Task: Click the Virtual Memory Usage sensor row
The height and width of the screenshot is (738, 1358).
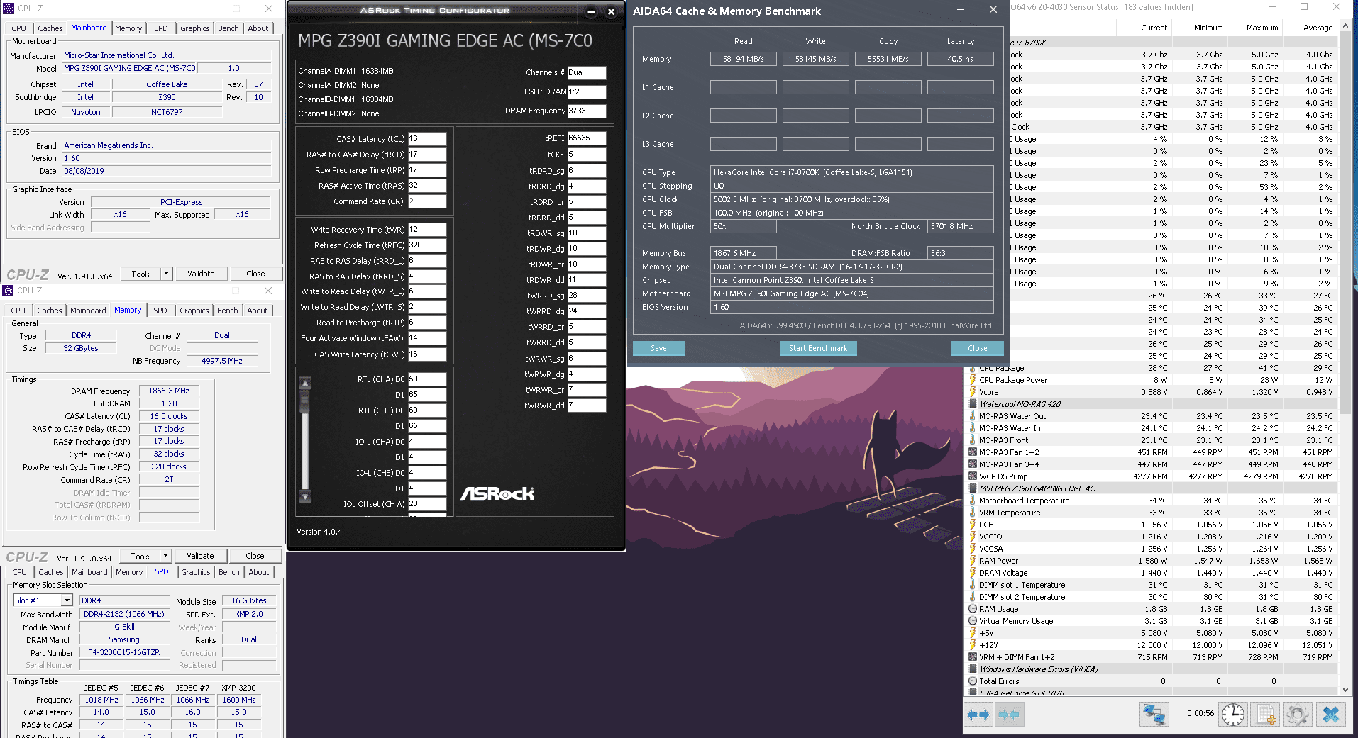Action: (x=1152, y=621)
